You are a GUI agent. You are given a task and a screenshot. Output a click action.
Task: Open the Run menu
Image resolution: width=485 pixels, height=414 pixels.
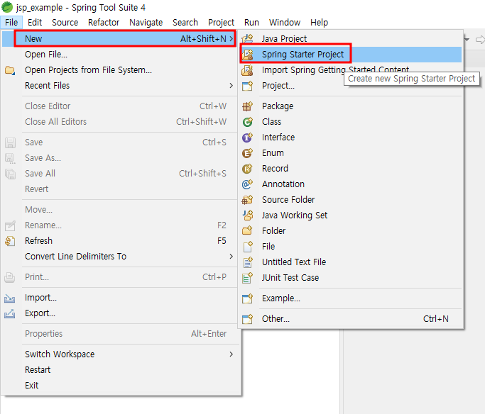(251, 22)
